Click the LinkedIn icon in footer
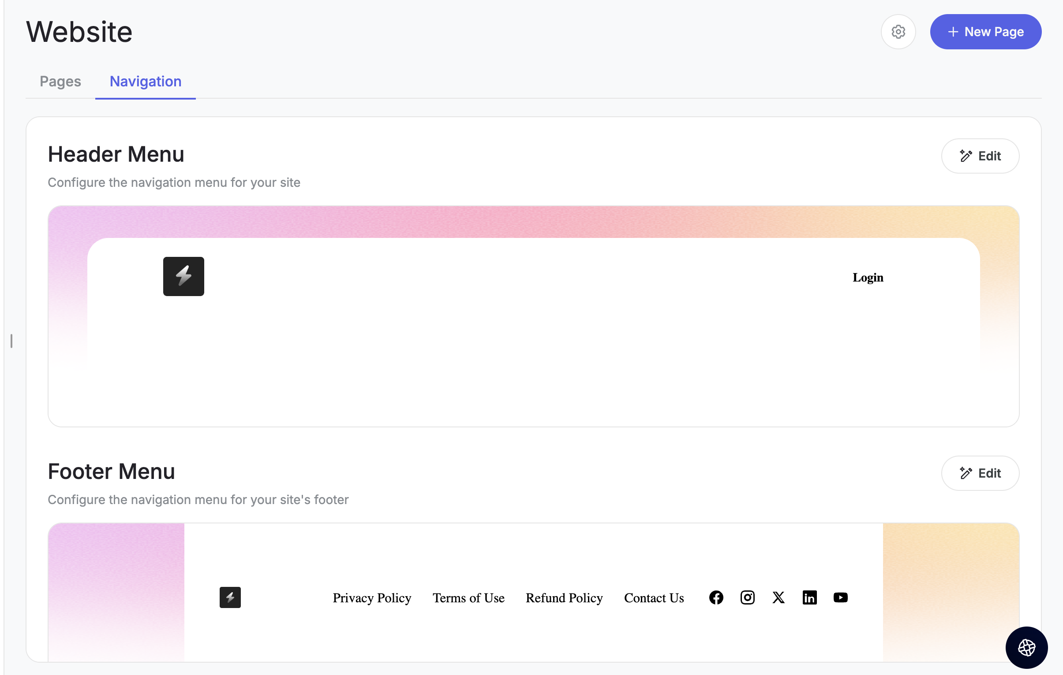1063x675 pixels. coord(810,597)
